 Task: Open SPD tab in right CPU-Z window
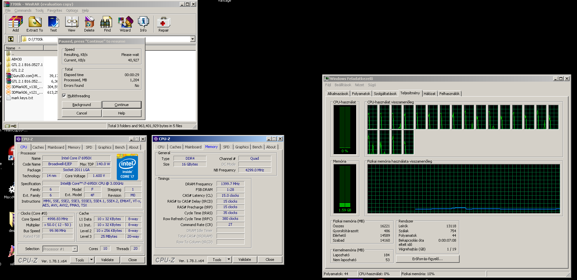226,147
